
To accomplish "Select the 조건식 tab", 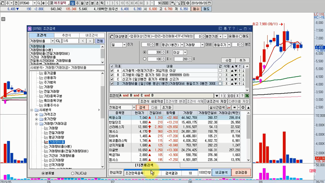I will pos(41,35).
